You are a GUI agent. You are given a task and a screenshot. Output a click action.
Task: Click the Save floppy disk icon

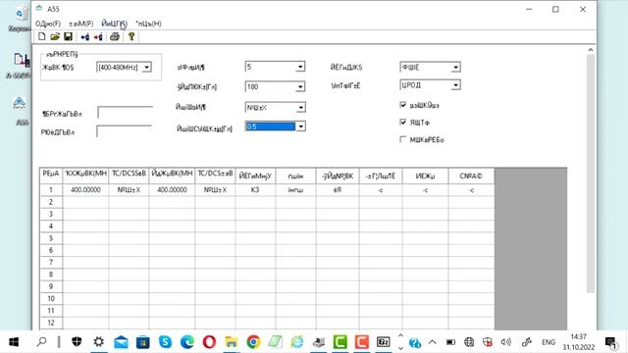coord(68,37)
